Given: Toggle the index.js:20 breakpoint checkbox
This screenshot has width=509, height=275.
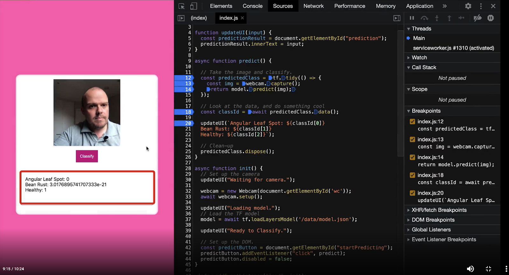Looking at the screenshot, I should [x=412, y=193].
